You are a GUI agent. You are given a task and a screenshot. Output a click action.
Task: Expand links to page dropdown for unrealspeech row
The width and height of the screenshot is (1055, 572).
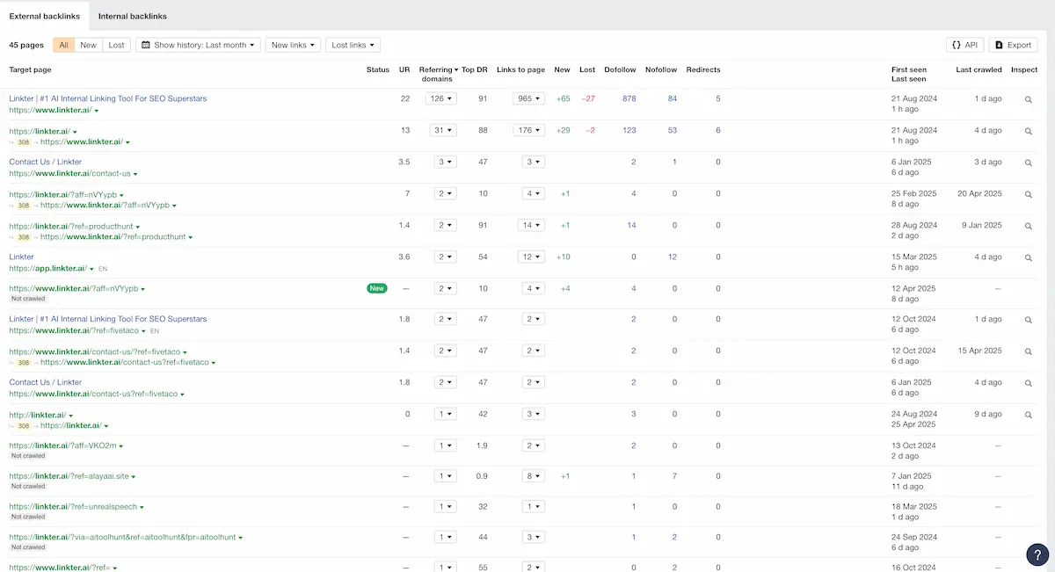pos(533,507)
